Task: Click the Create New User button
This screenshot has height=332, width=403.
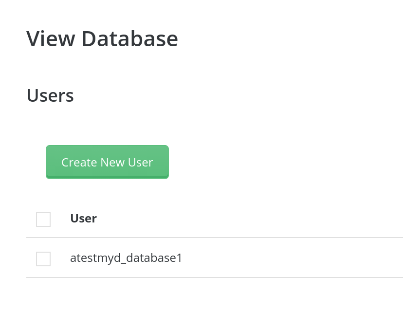Action: point(107,162)
